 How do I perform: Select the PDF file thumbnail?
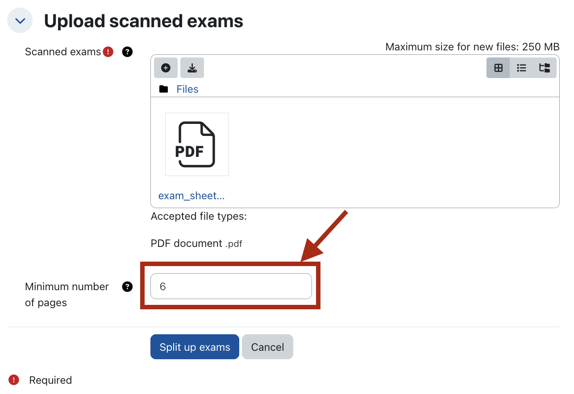[x=197, y=144]
